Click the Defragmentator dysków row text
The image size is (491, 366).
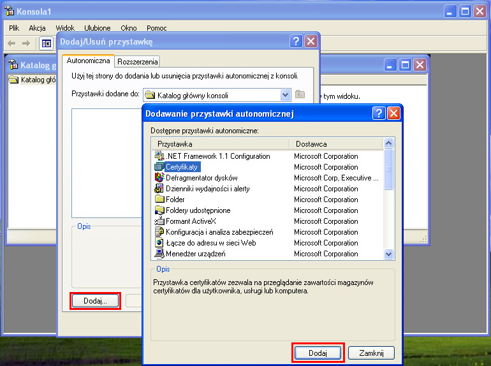202,178
